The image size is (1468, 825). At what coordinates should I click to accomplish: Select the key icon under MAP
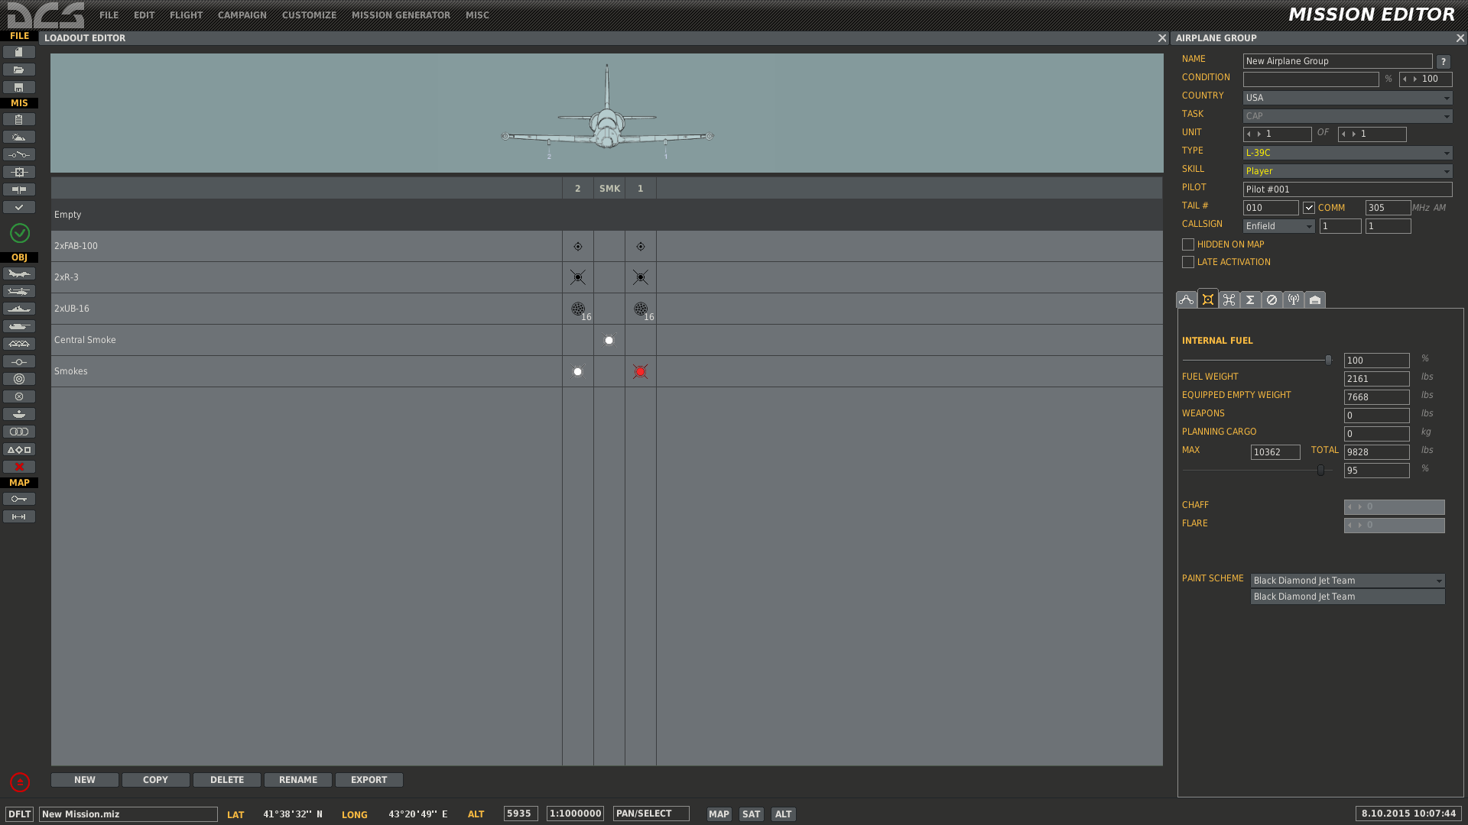tap(19, 499)
